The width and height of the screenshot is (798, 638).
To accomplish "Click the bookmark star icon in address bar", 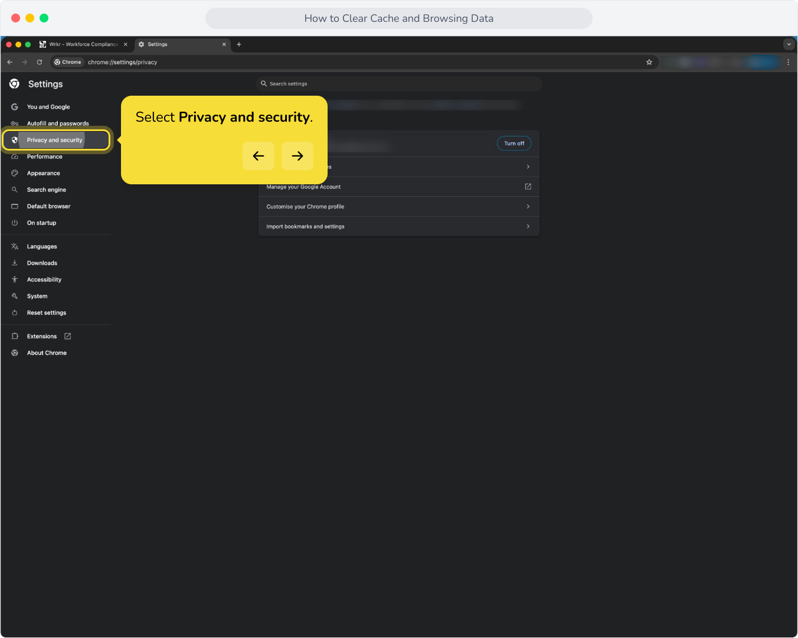I will click(649, 62).
